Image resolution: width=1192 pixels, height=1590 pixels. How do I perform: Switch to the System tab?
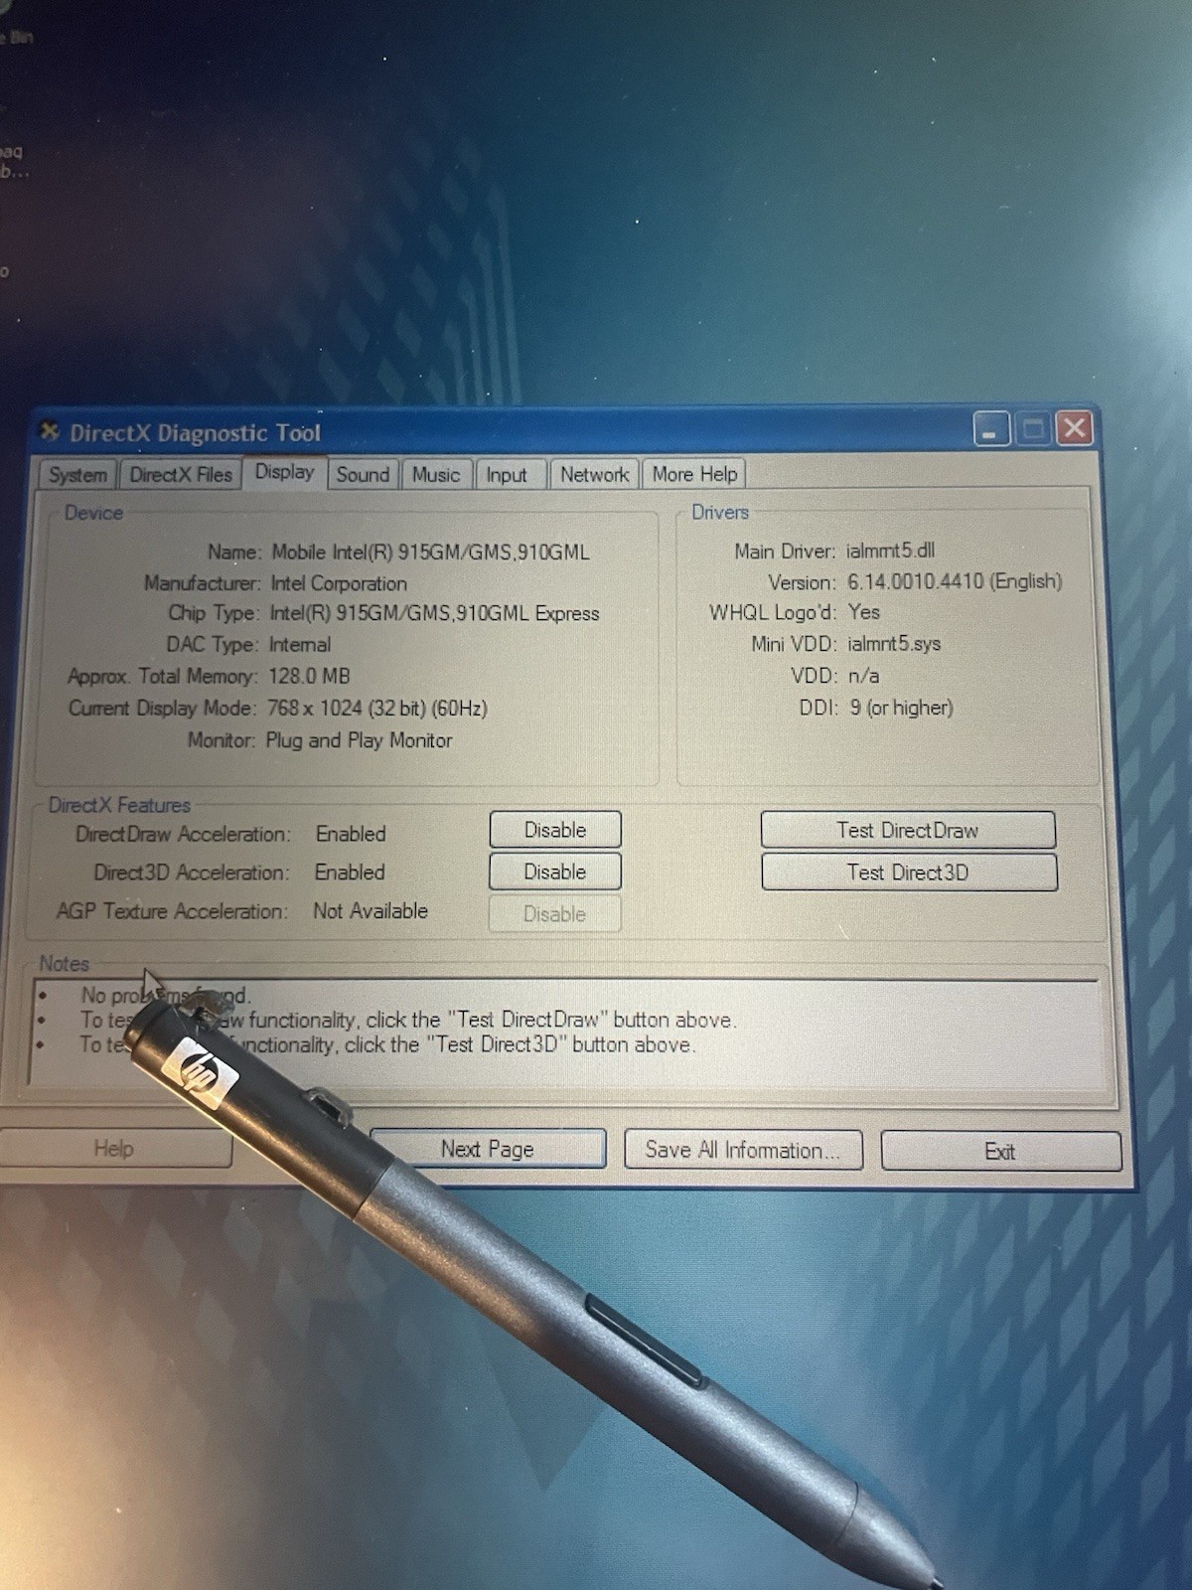coord(77,474)
